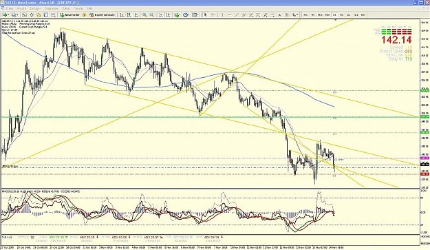Click the profiles icon
The width and height of the screenshot is (430, 250).
(13, 15)
